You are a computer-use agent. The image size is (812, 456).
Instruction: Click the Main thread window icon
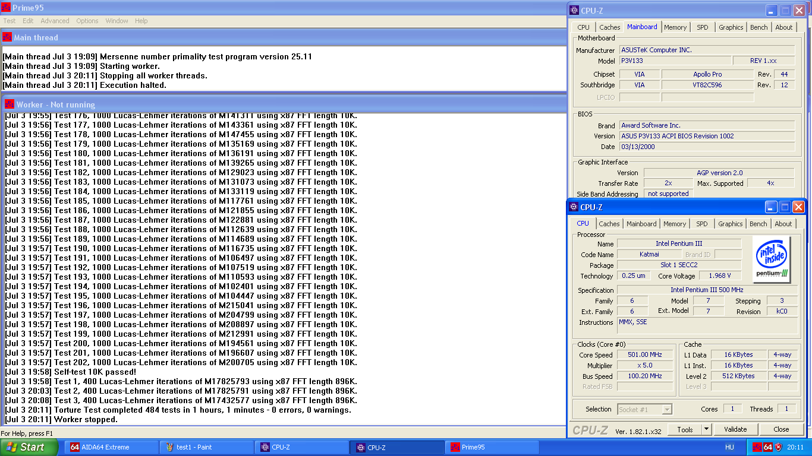pyautogui.click(x=7, y=37)
